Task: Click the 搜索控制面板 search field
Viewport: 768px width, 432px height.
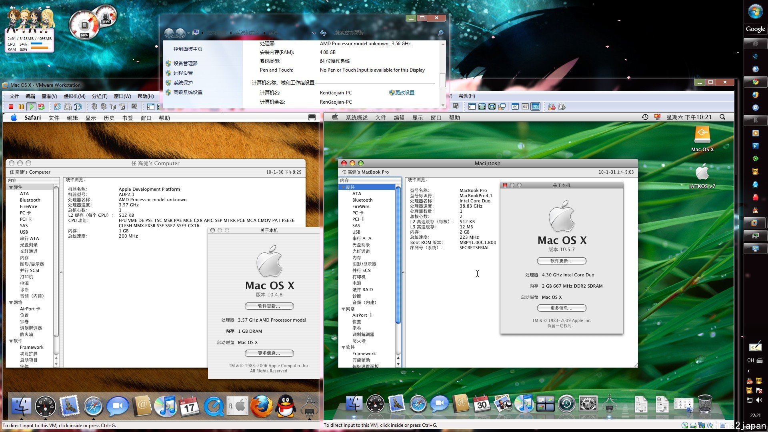Action: [384, 33]
